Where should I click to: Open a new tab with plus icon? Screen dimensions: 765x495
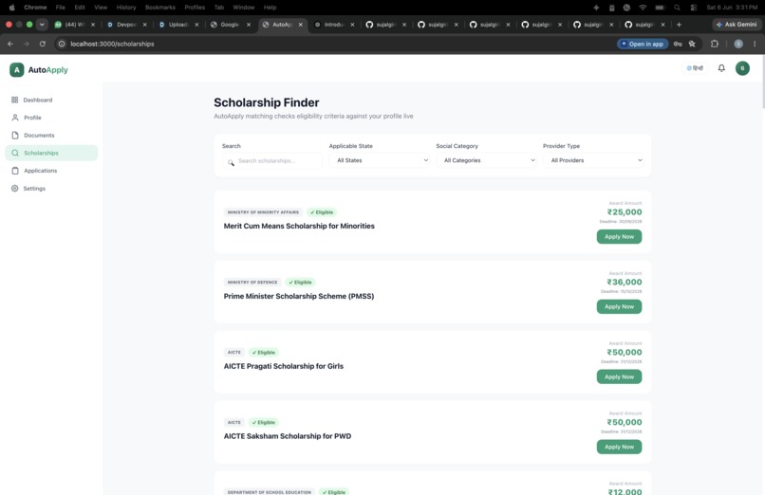tap(679, 25)
